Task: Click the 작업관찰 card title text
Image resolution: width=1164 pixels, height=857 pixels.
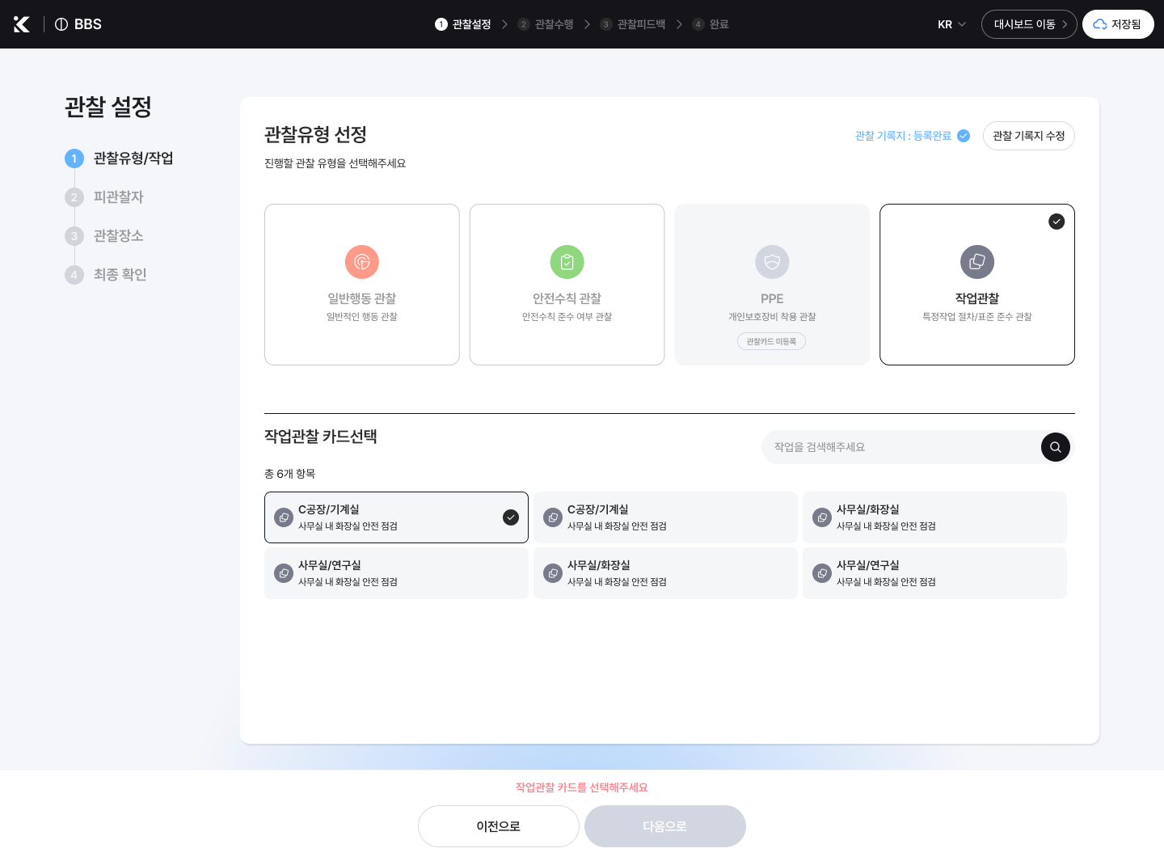Action: coord(977,298)
